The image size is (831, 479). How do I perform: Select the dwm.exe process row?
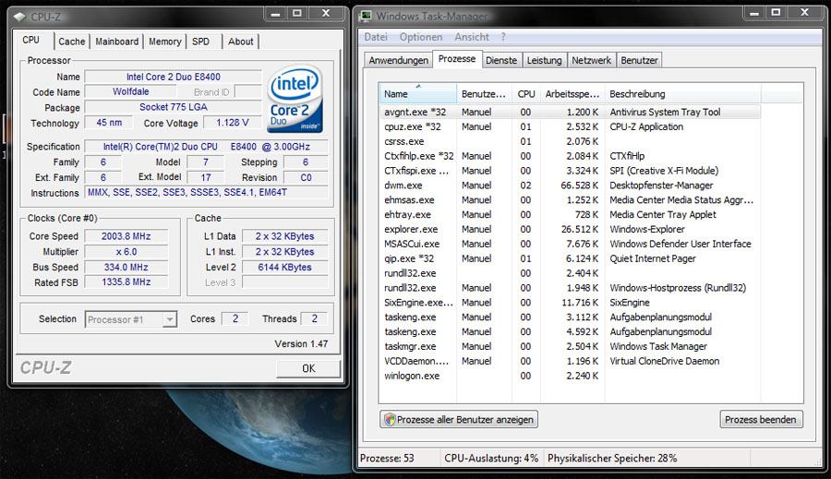coord(571,186)
